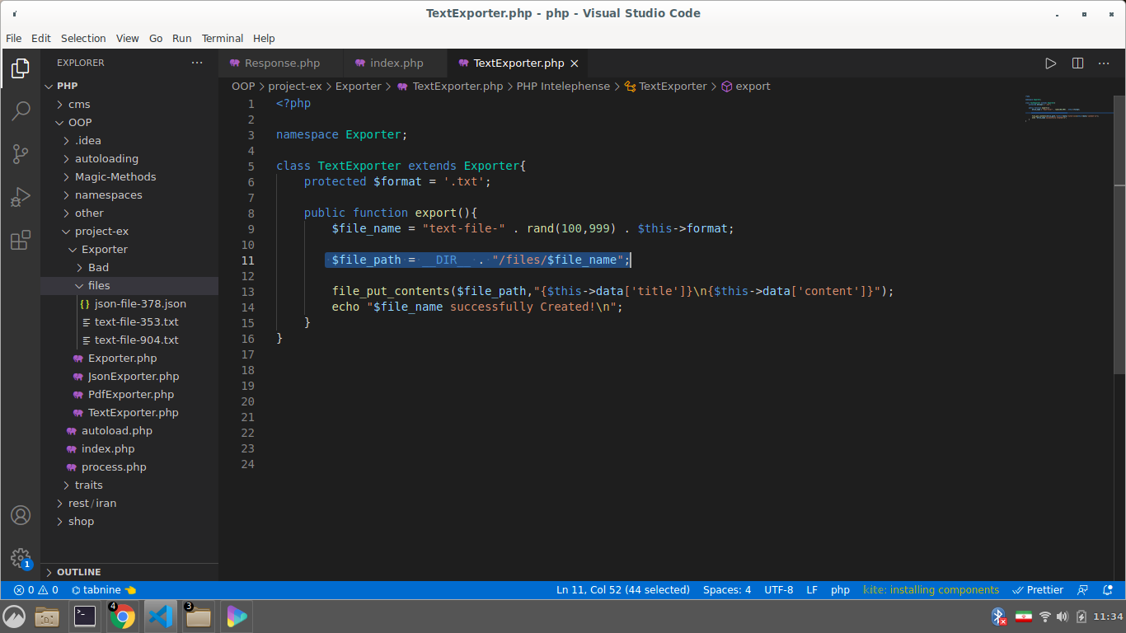This screenshot has width=1126, height=633.
Task: Click line number 13 in gutter
Action: 248,292
